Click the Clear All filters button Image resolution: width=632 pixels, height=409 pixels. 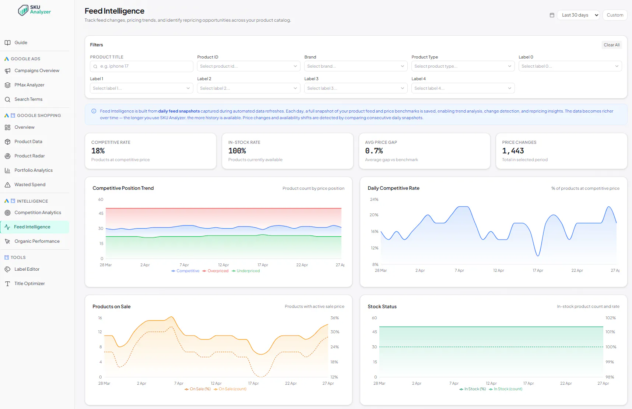click(x=611, y=45)
